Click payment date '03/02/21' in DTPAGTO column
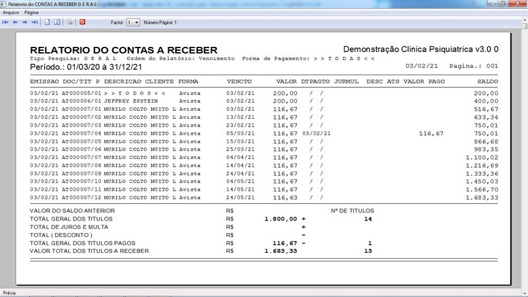Image resolution: width=528 pixels, height=297 pixels. pos(317,134)
